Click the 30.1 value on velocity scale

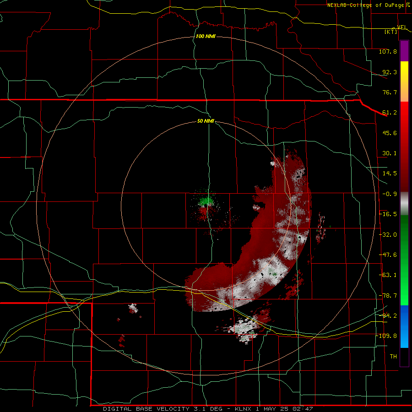pos(390,153)
